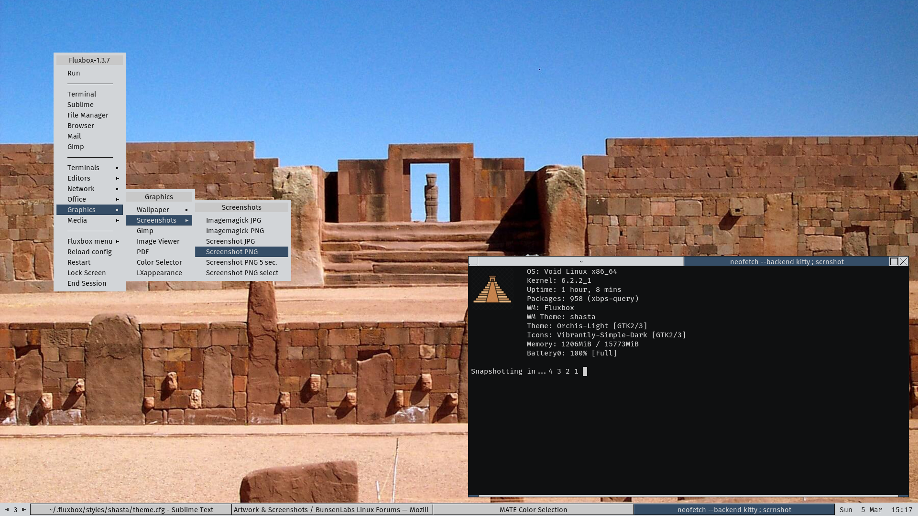
Task: Choose Screenshot PNG 5 sec. entry
Action: click(x=241, y=262)
